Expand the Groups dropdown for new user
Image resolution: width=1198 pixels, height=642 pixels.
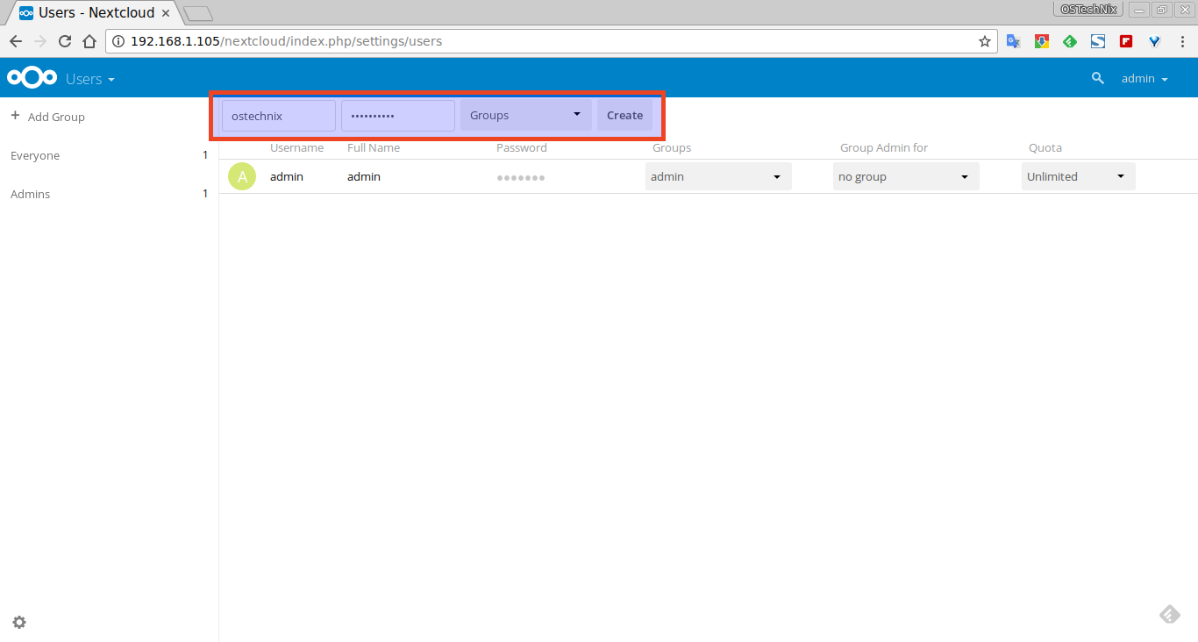(x=525, y=115)
